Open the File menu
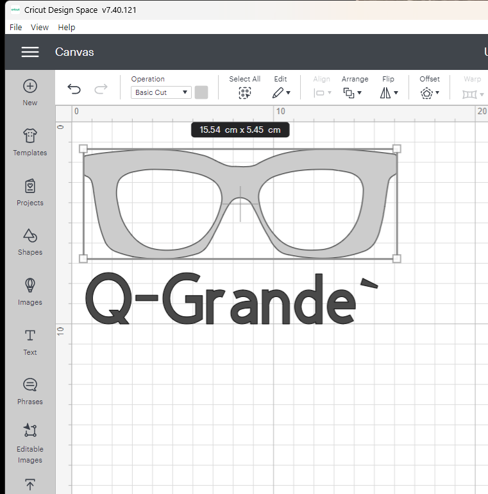 pyautogui.click(x=16, y=27)
